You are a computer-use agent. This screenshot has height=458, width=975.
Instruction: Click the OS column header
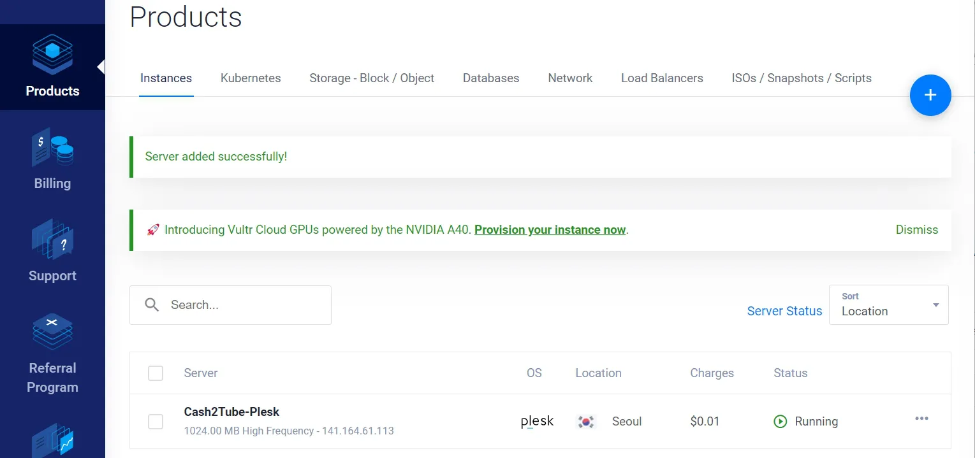click(x=534, y=373)
